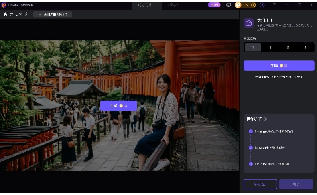Click the 生成結果 label
The width and height of the screenshot is (317, 195).
pyautogui.click(x=250, y=38)
